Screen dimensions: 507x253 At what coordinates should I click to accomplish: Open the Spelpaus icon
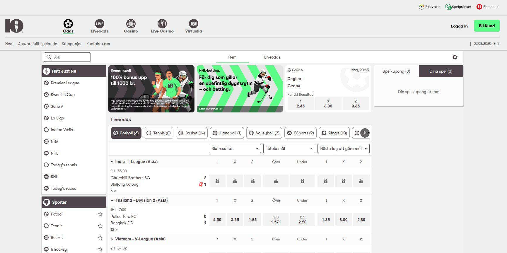pyautogui.click(x=479, y=7)
